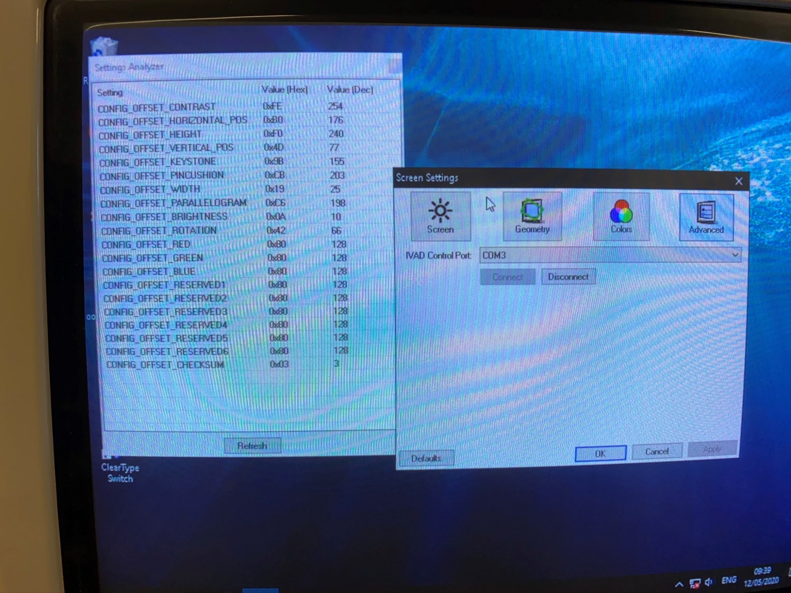Open the ENG input language selector
Viewport: 791px width, 593px height.
[729, 580]
